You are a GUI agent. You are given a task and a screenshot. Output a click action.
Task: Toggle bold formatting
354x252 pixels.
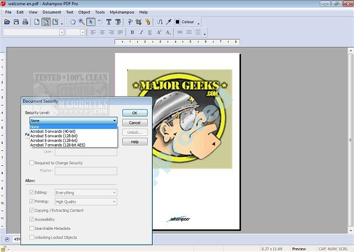pos(132,33)
